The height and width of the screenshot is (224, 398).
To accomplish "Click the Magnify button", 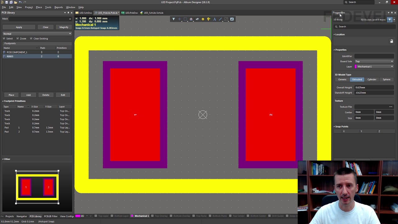I will pos(64,27).
